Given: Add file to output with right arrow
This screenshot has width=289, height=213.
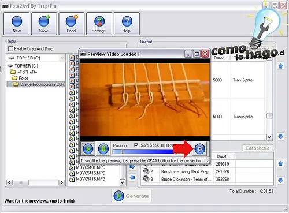Looking at the screenshot, I should tap(132, 167).
